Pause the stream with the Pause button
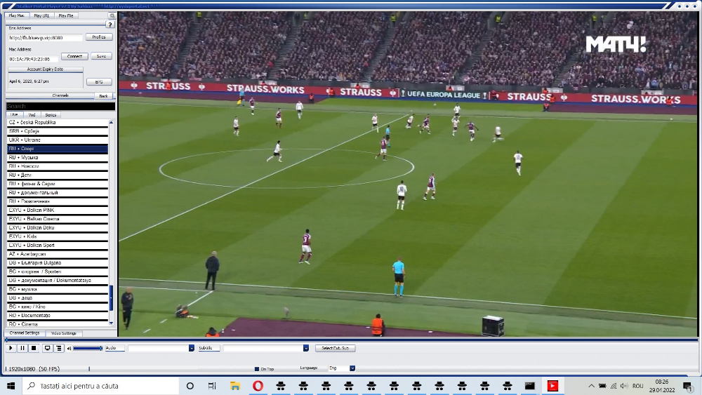This screenshot has width=702, height=395. [22, 348]
